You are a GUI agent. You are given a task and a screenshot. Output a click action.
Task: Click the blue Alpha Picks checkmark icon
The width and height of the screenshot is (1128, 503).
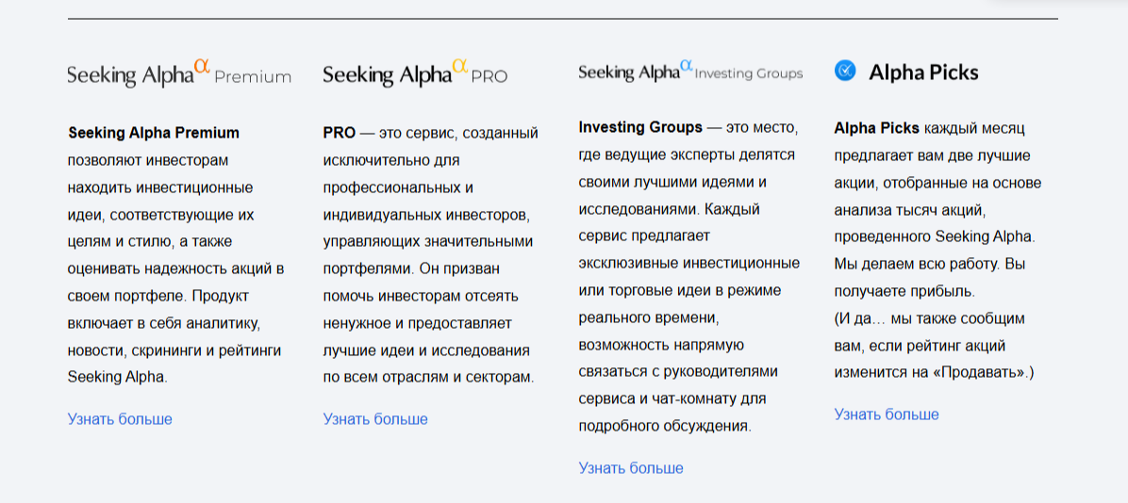point(845,71)
